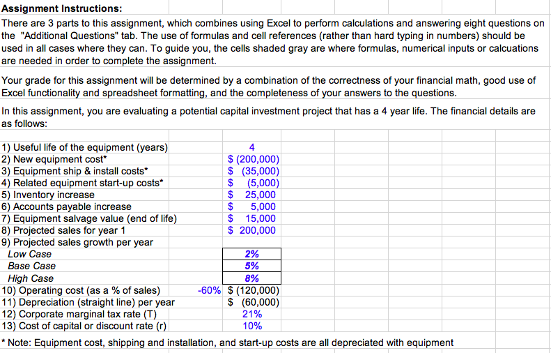Select '3) Equipment ship & install costs*' label

click(75, 171)
